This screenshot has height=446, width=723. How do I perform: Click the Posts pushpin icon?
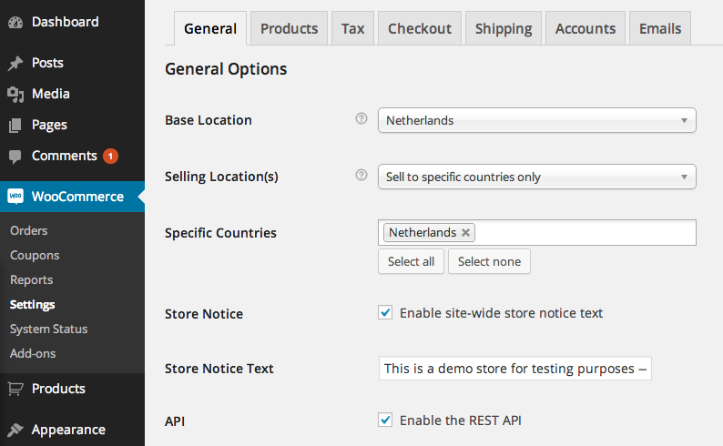pyautogui.click(x=15, y=64)
